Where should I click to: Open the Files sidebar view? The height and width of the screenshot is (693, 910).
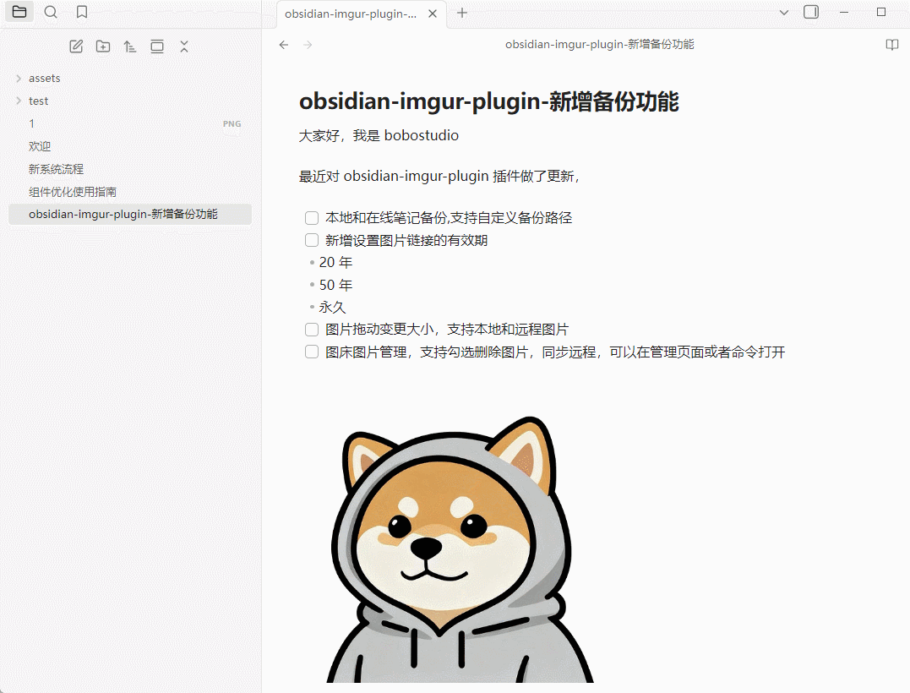[x=19, y=12]
